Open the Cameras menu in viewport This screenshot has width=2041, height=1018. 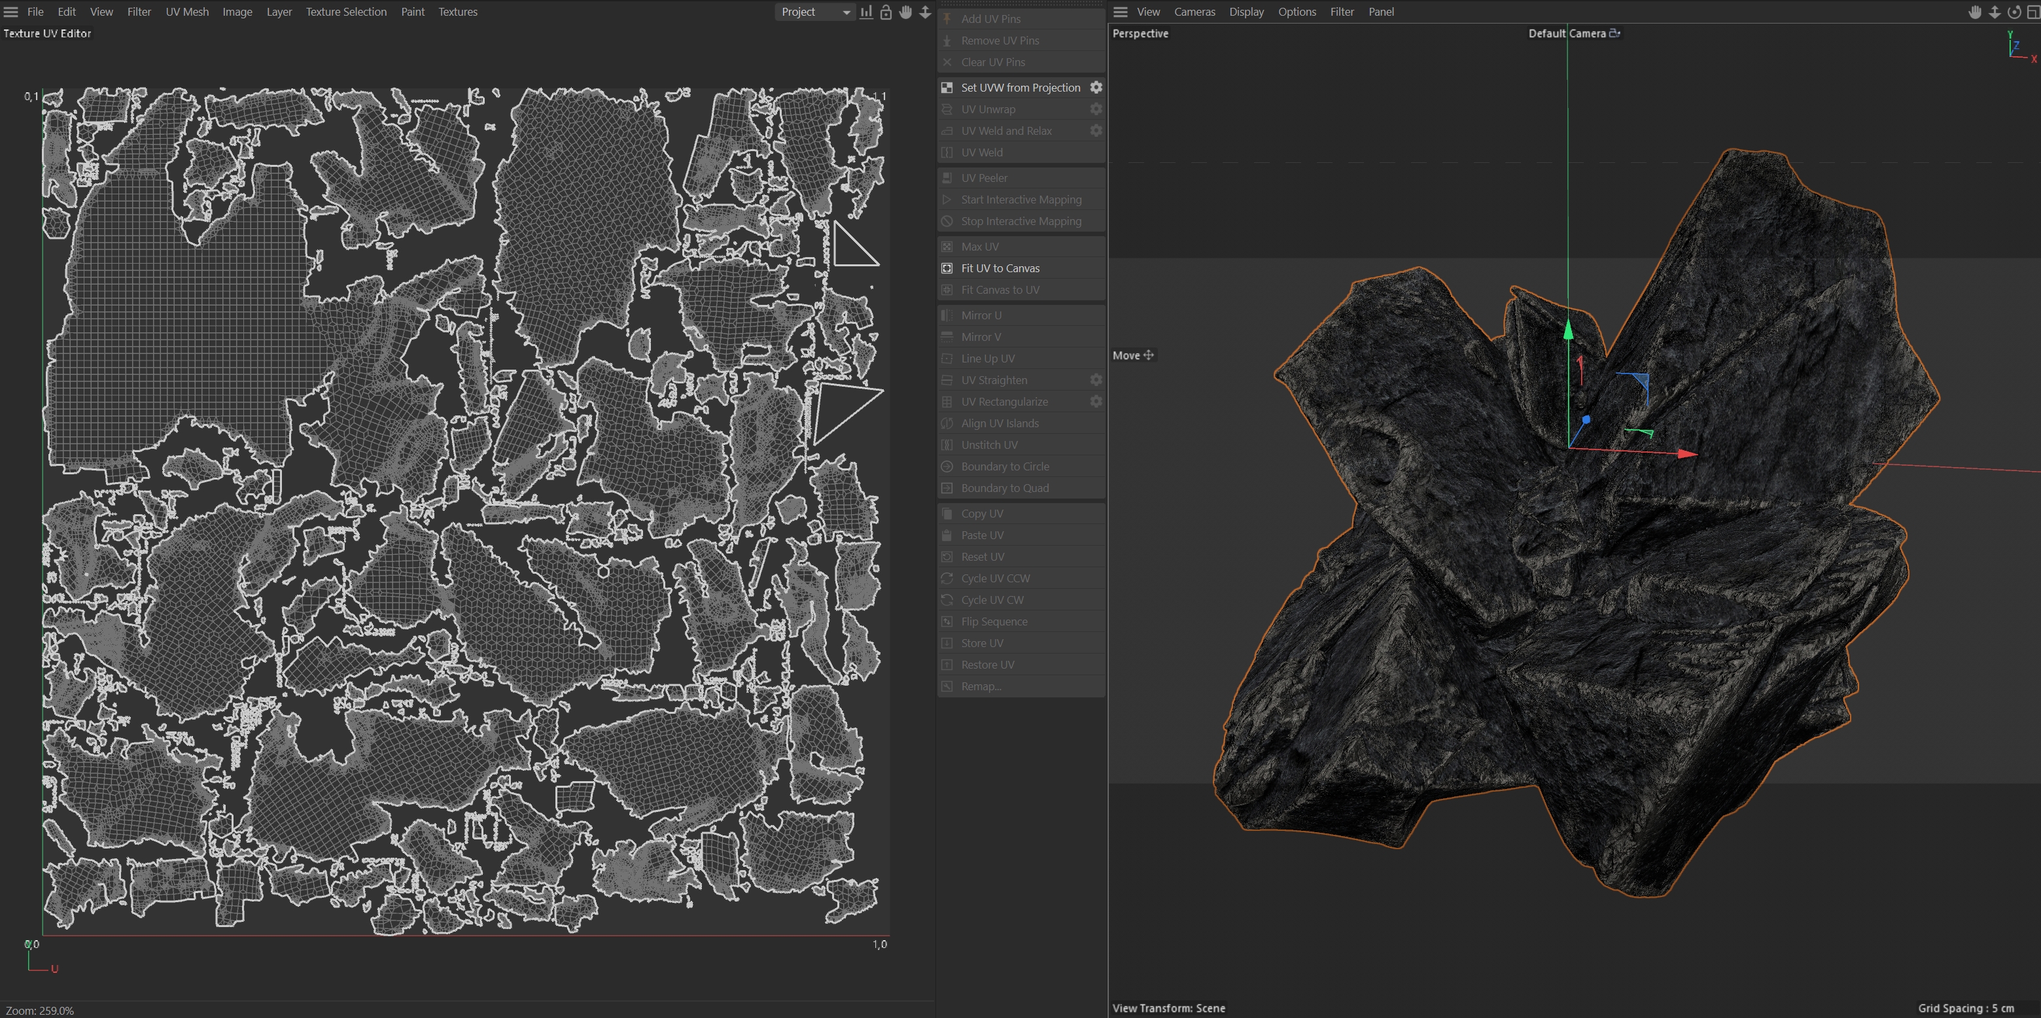(1194, 12)
